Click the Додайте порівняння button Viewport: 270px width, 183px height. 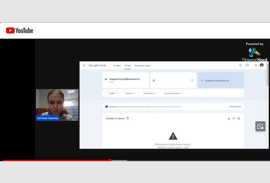pos(221,80)
